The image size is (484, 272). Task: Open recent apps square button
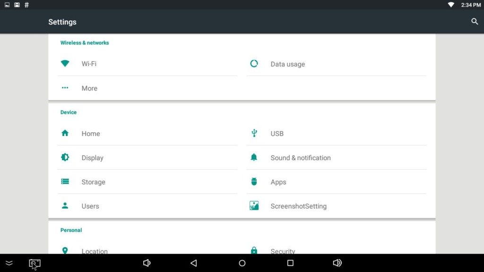point(290,263)
